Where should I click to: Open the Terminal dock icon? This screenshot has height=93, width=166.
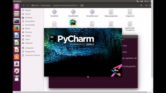pos(17,21)
